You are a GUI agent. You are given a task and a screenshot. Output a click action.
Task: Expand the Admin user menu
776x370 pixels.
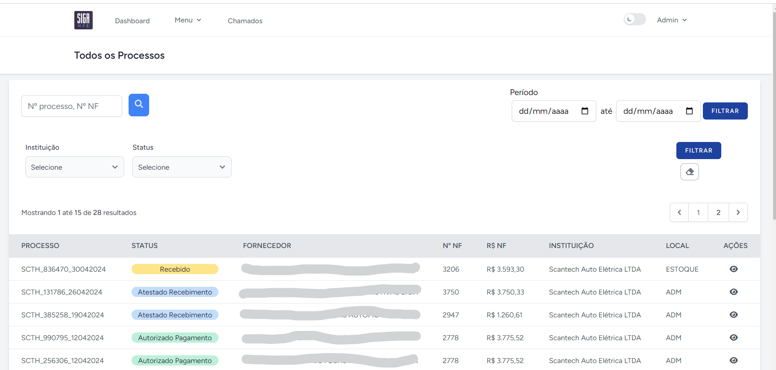672,20
